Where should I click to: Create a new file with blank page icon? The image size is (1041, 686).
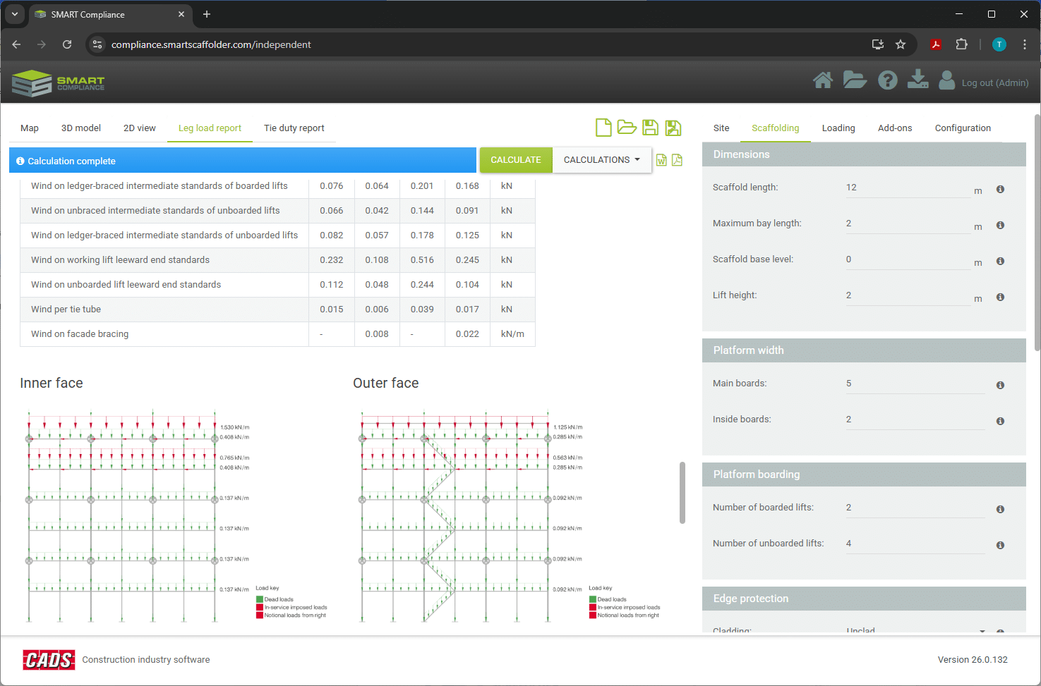pos(603,128)
